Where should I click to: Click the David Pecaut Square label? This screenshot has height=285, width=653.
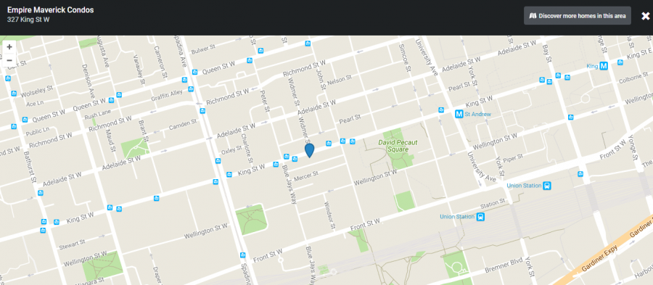tap(398, 146)
